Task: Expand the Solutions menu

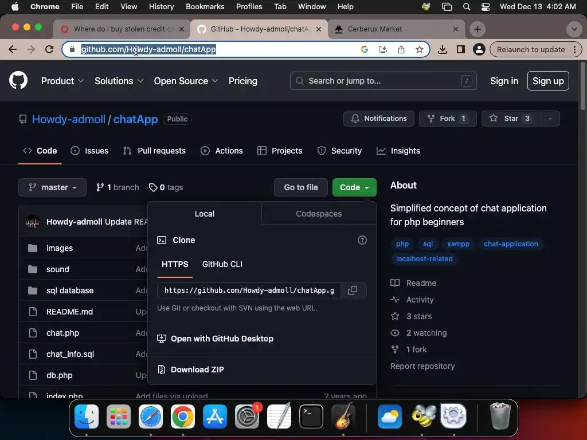Action: [x=119, y=81]
